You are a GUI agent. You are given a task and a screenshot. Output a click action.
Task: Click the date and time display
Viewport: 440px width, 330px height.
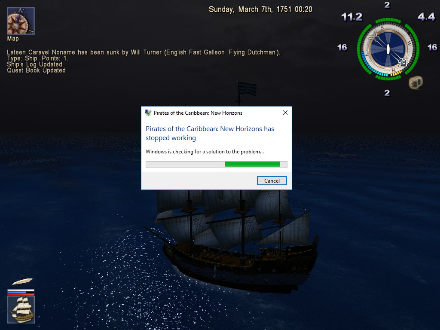260,9
